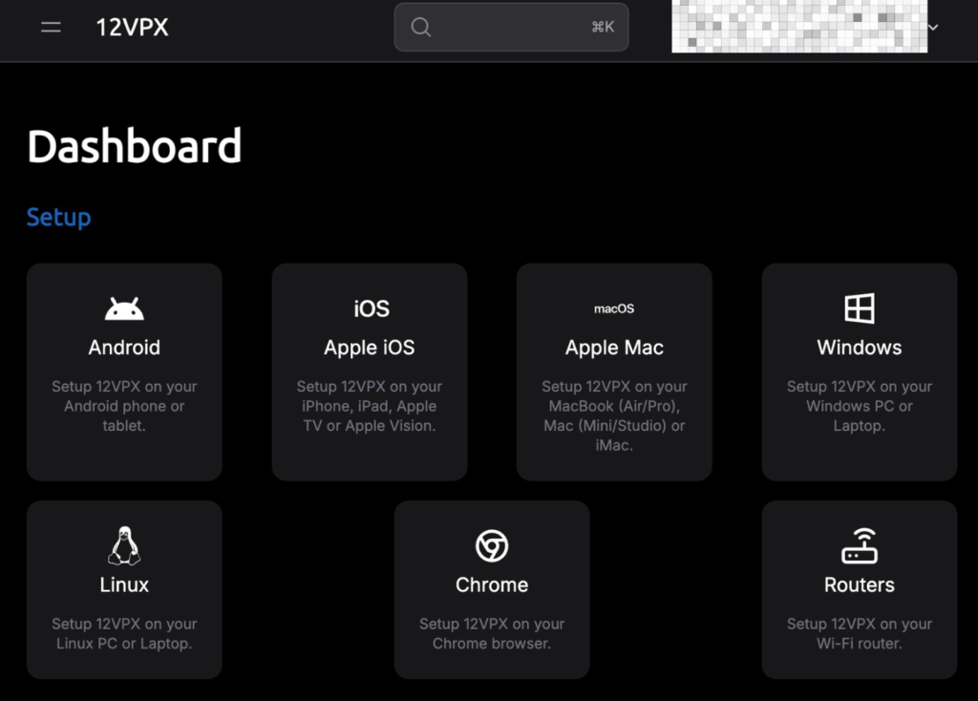The width and height of the screenshot is (978, 701).
Task: Open the Windows card title
Action: [x=860, y=348]
